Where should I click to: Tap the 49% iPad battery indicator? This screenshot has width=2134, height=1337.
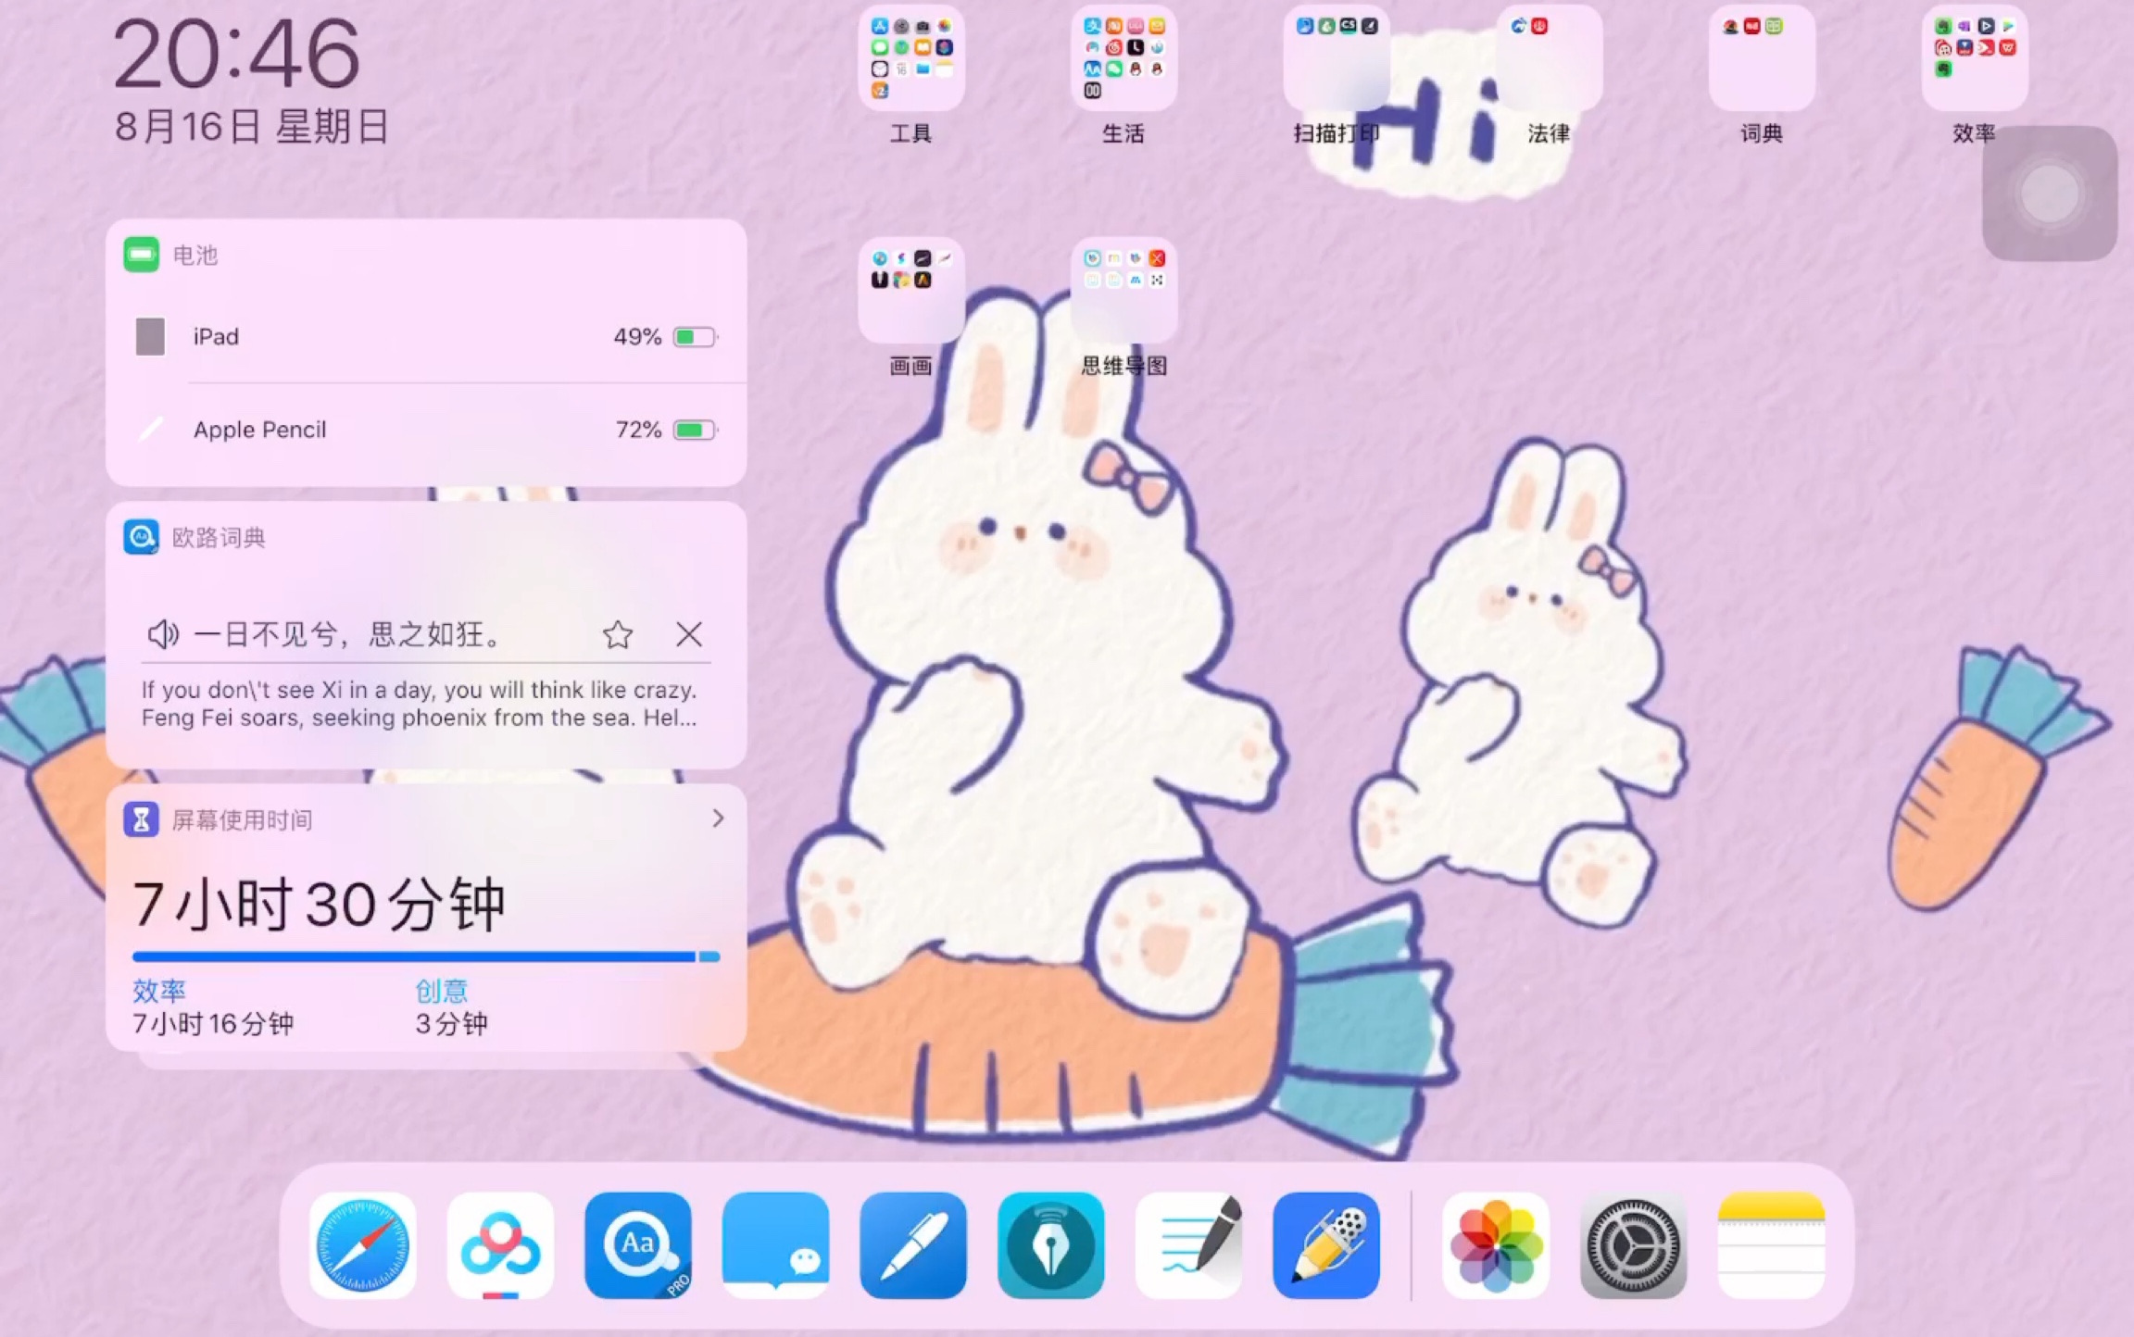click(665, 336)
